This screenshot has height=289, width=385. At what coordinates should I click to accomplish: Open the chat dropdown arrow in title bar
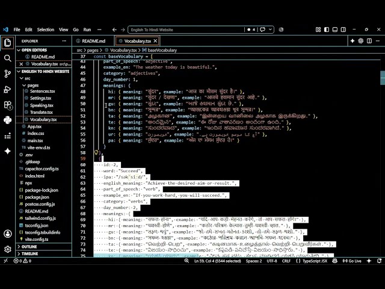pyautogui.click(x=270, y=30)
